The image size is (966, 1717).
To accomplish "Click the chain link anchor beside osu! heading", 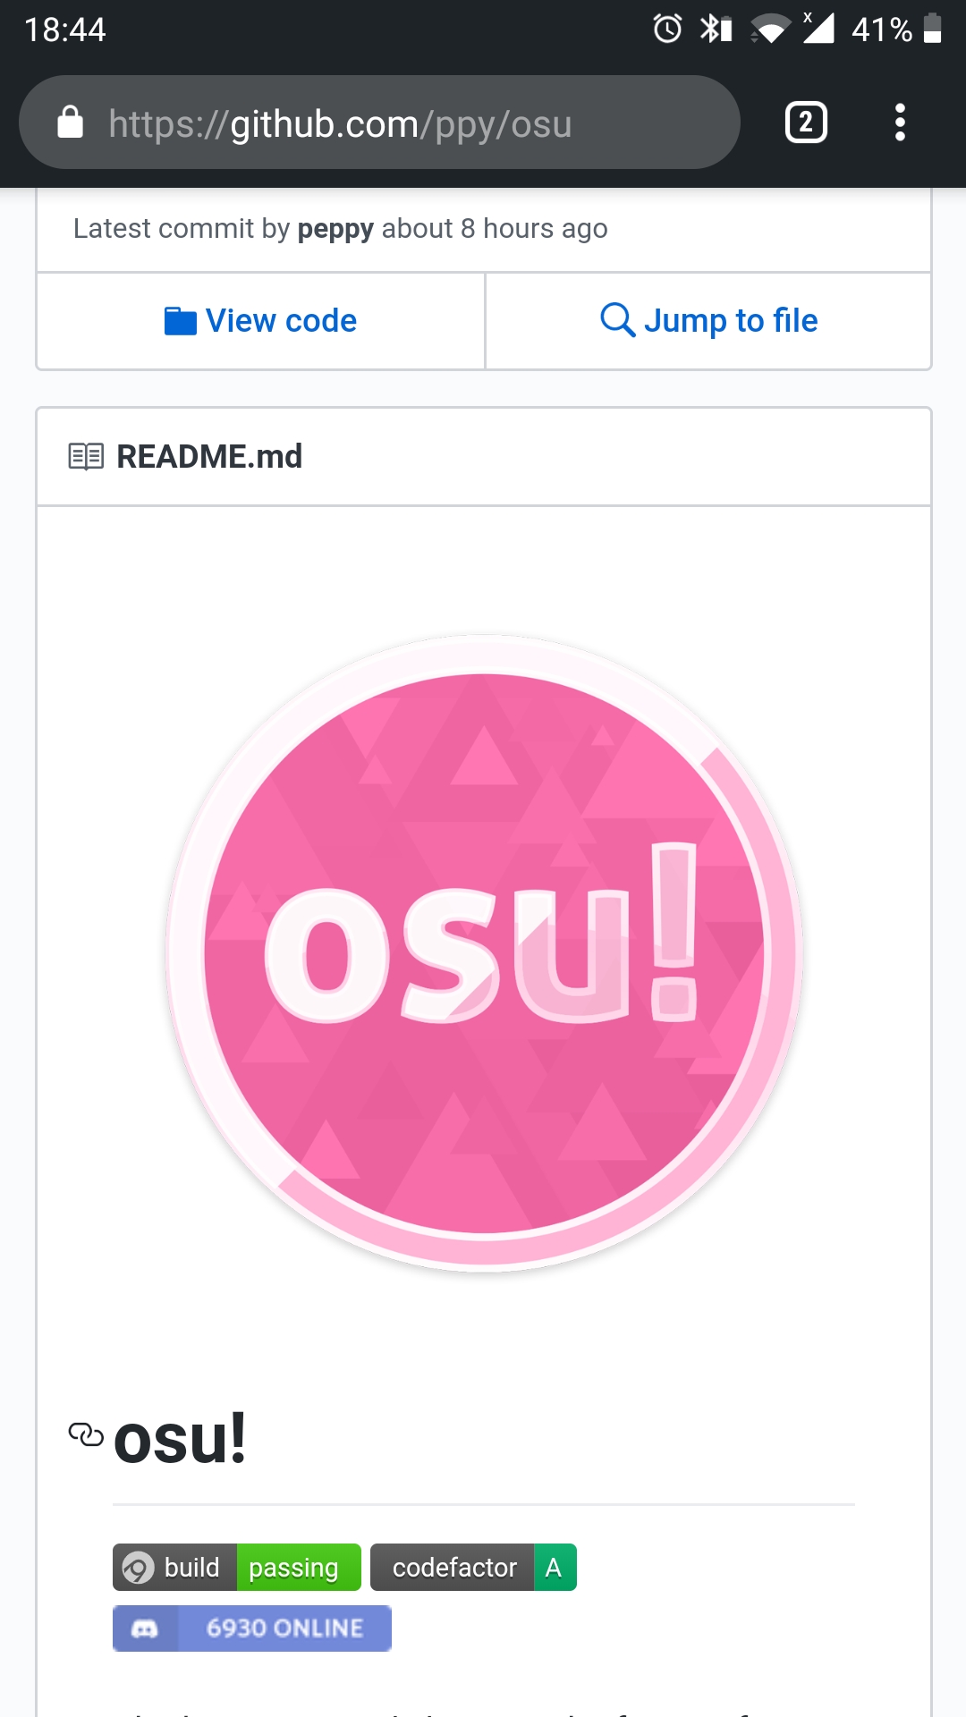I will 84,1431.
